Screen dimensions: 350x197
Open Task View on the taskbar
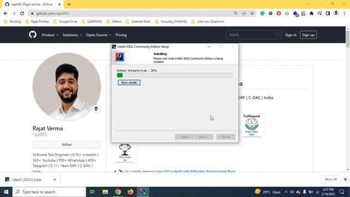coord(92,192)
